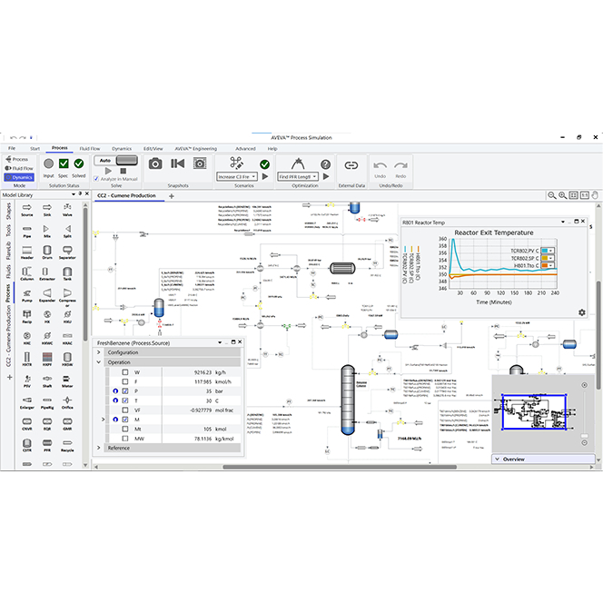Uncheck the T variable checkbox
The height and width of the screenshot is (603, 603).
(125, 400)
